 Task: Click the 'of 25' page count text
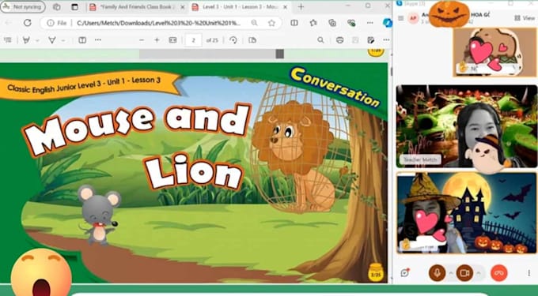point(212,40)
